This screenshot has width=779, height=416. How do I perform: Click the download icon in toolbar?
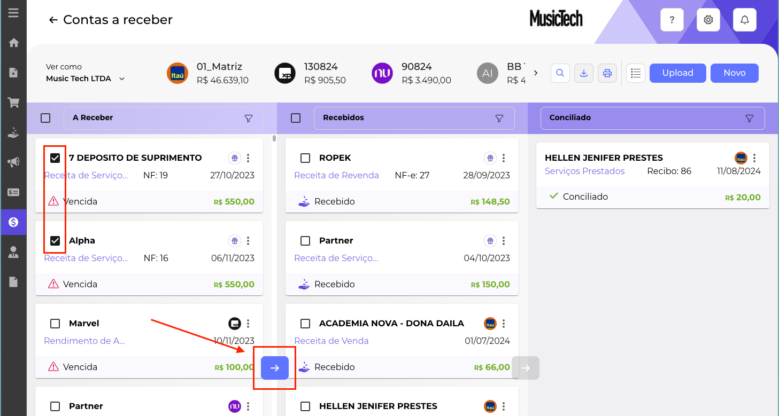[x=584, y=73]
